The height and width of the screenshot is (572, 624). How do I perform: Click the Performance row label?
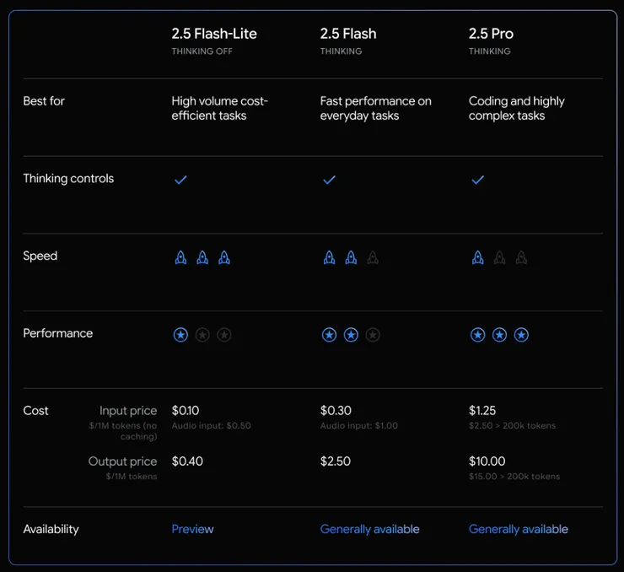pos(57,333)
